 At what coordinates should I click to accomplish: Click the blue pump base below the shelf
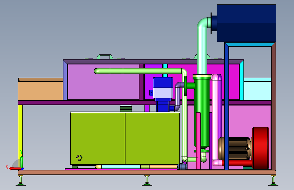(163, 106)
